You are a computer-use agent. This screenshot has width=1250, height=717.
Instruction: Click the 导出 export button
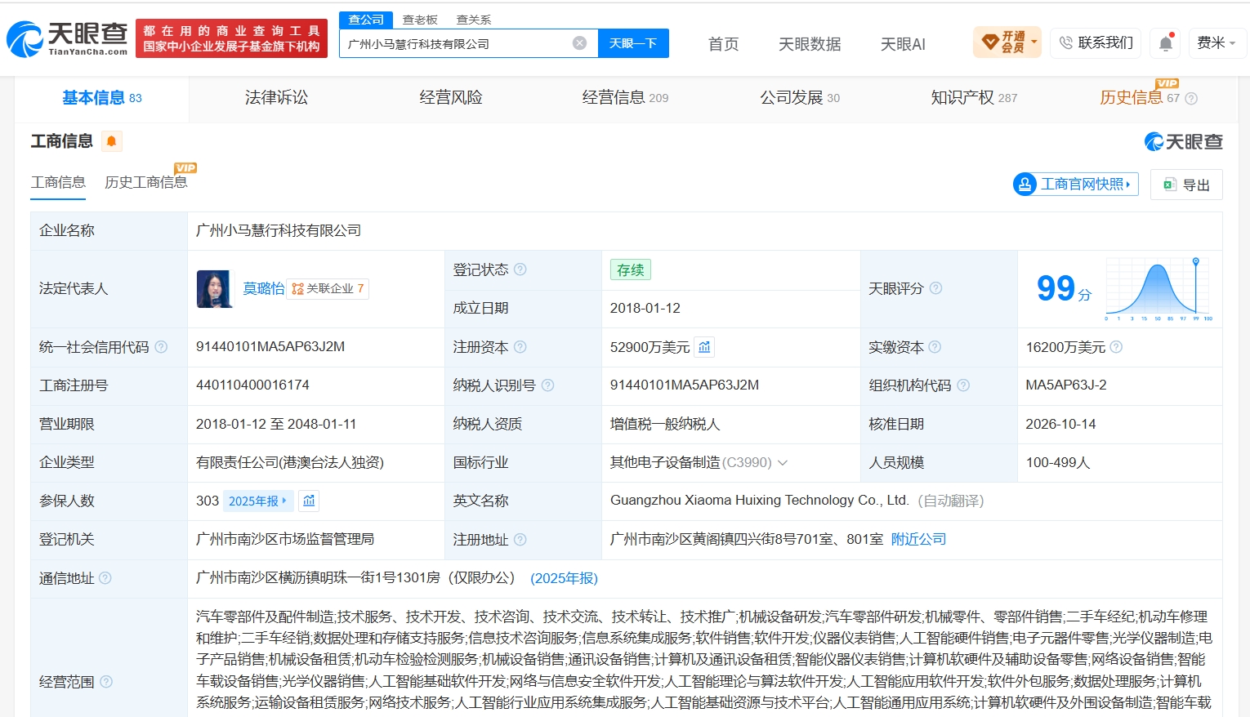pos(1186,185)
